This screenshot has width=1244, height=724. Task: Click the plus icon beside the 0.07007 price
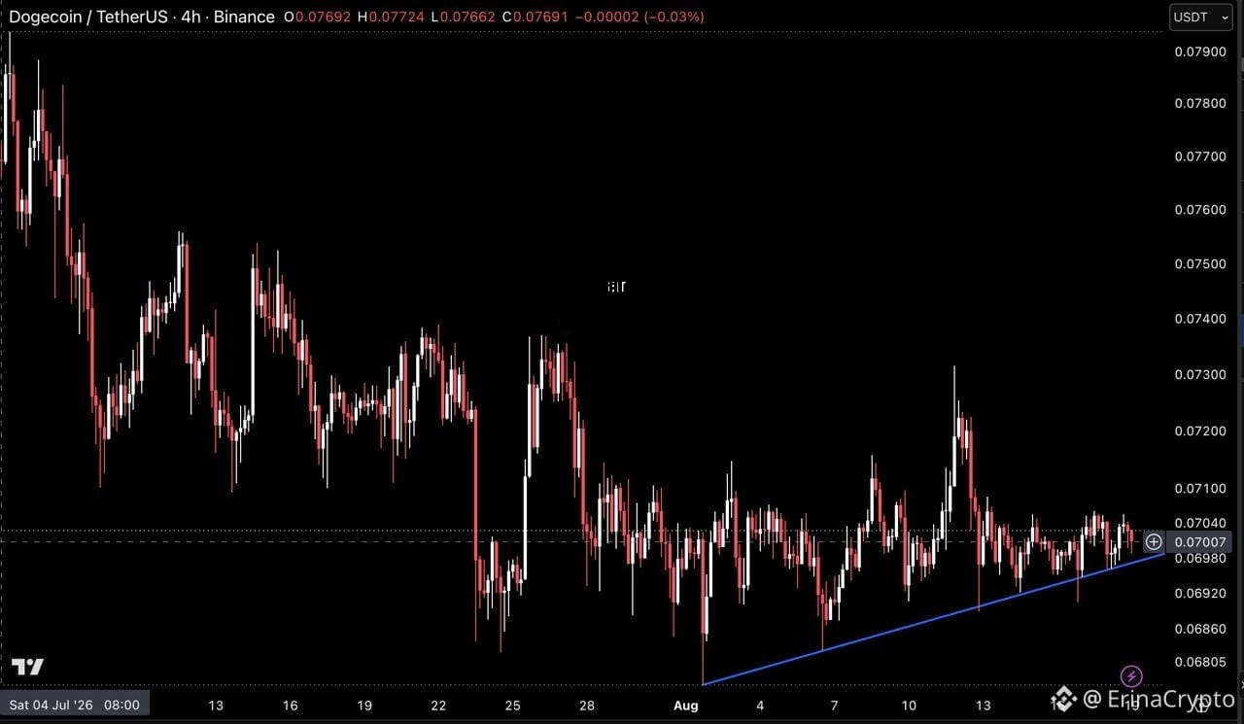[1153, 541]
